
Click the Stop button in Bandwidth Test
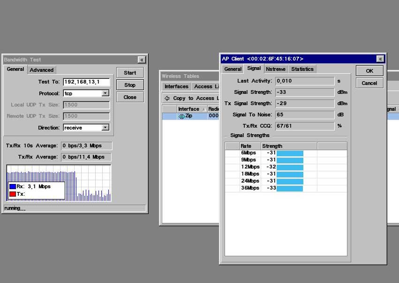[x=130, y=85]
